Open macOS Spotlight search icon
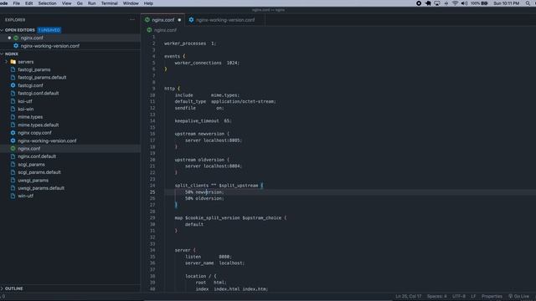The image size is (536, 301). pos(528,3)
